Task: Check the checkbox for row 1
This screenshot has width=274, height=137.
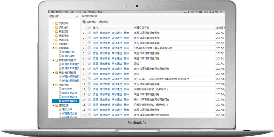Action: click(89, 33)
